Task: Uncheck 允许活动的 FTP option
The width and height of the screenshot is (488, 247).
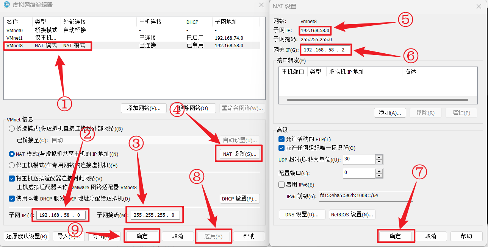Action: (x=282, y=139)
